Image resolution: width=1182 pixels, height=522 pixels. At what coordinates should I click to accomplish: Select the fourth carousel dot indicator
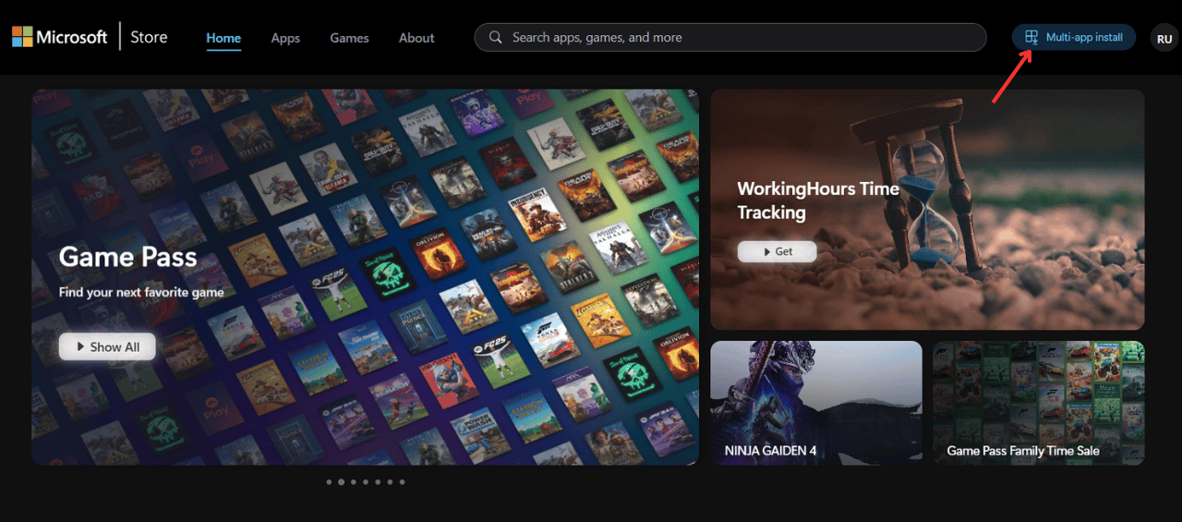pos(366,482)
